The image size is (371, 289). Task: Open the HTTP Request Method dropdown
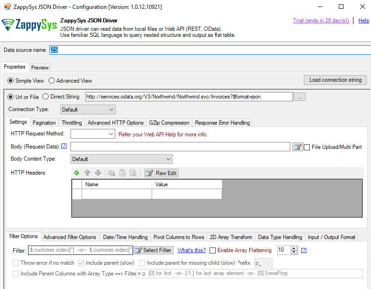click(93, 134)
